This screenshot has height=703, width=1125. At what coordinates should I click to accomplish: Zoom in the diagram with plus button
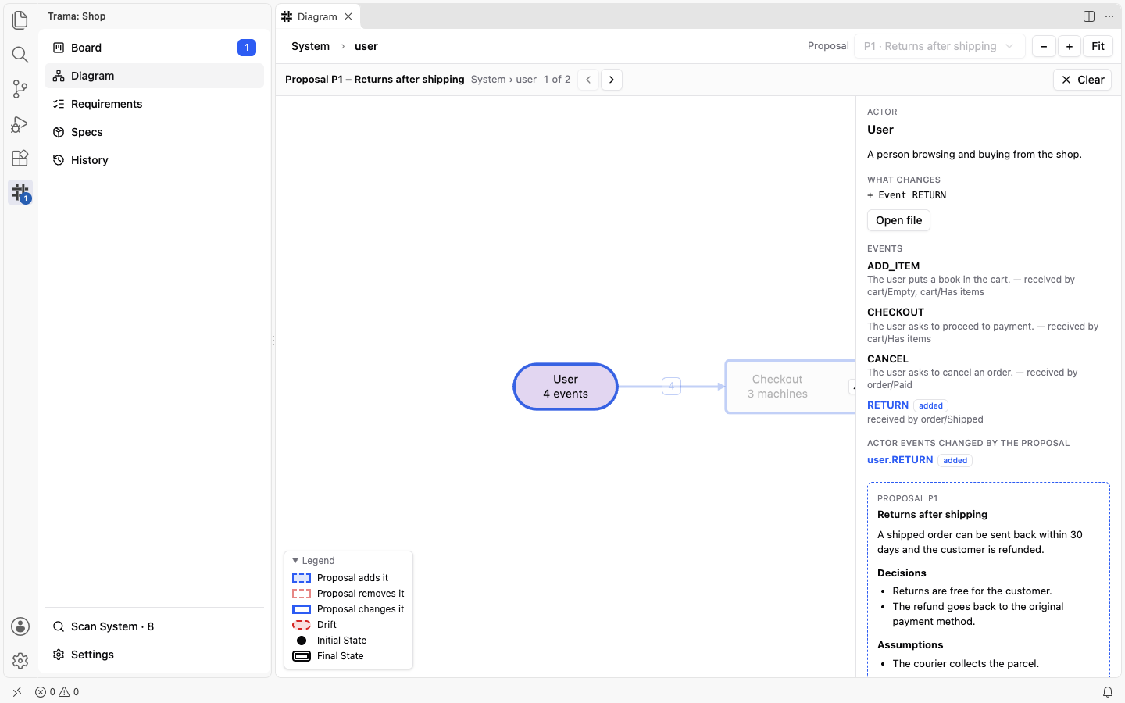[1070, 46]
